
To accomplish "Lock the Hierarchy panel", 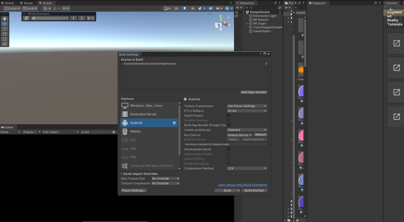I will 275,3.
